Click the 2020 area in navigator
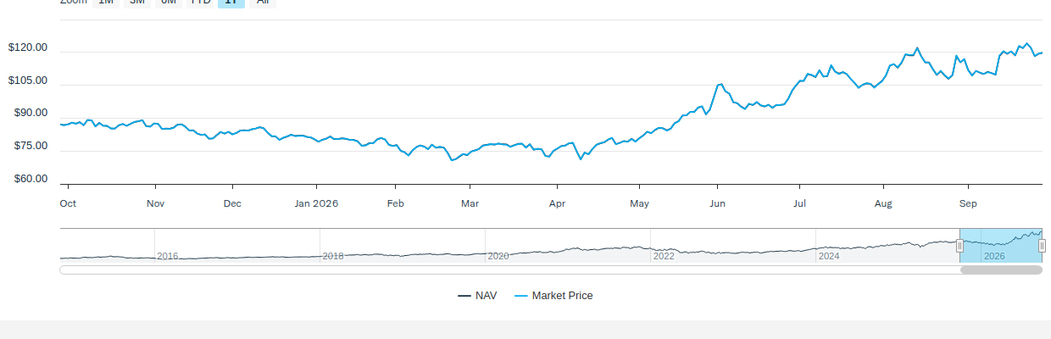 [498, 256]
